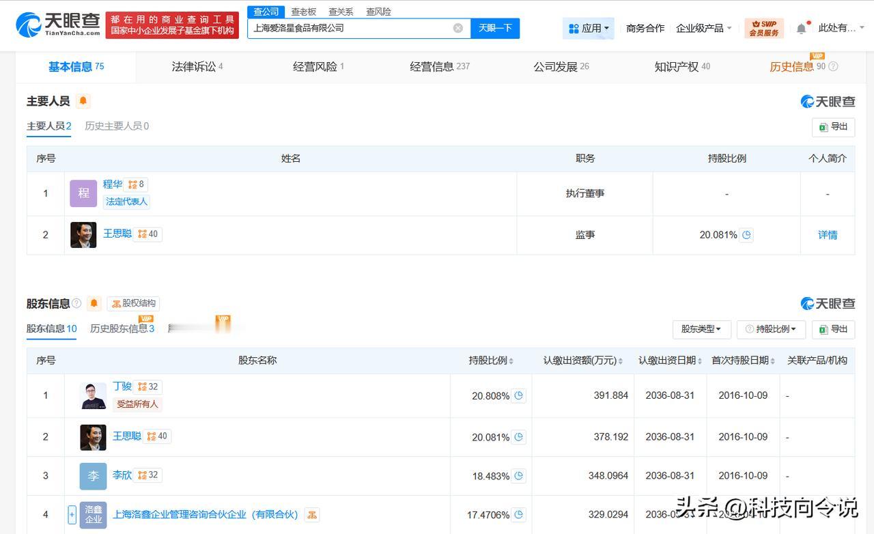Open pie chart icon for 李欣 18.483%
The width and height of the screenshot is (874, 534).
(x=519, y=476)
